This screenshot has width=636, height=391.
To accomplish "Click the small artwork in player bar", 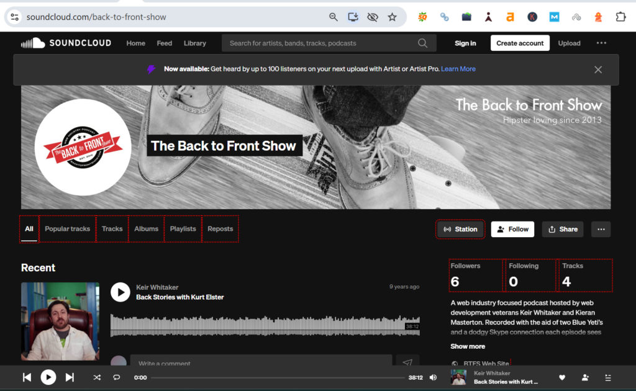I will (459, 377).
